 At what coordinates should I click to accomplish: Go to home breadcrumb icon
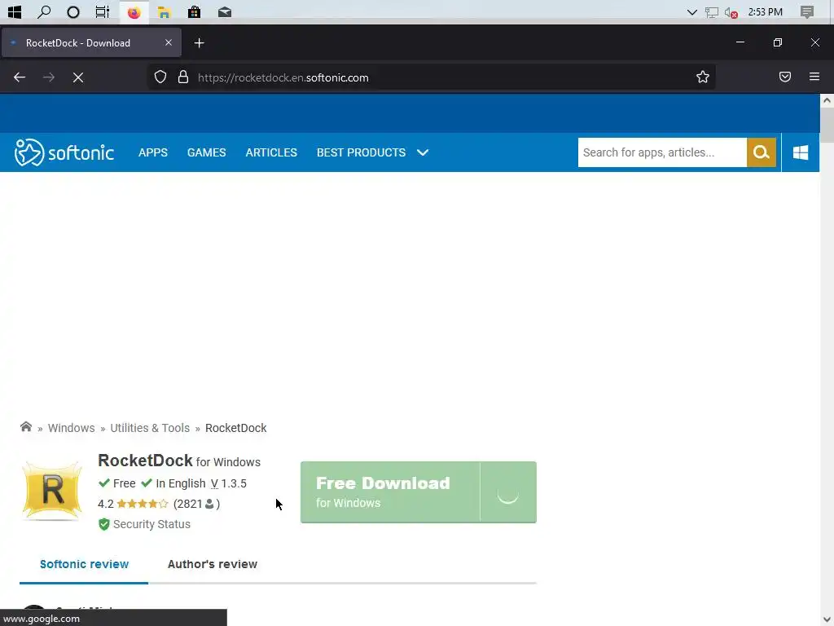[25, 427]
